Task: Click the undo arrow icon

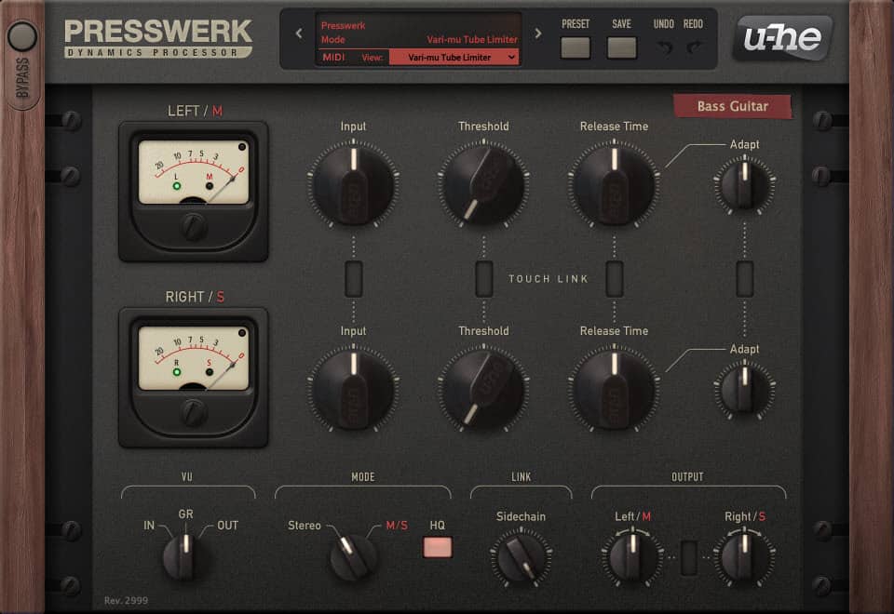Action: (664, 47)
